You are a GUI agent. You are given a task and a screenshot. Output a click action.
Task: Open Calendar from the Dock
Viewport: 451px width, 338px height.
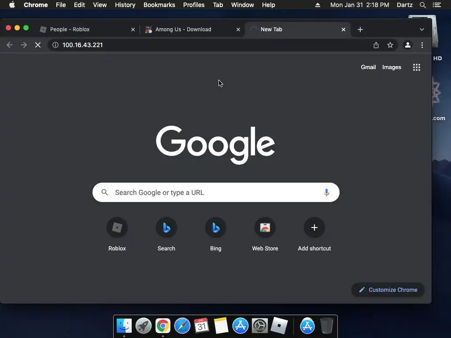(x=202, y=326)
